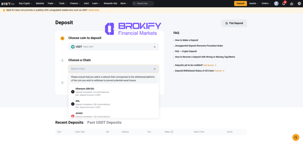Viewport: 303px width, 143px height.
Task: Open the Read more link in banner
Action: coord(94,10)
